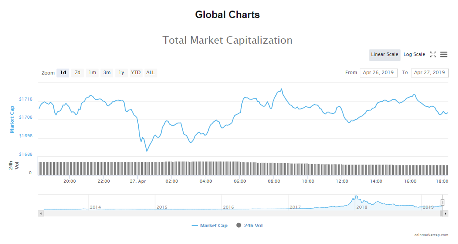This screenshot has height=244, width=458.
Task: Choose the 1y zoom option
Action: [x=122, y=72]
